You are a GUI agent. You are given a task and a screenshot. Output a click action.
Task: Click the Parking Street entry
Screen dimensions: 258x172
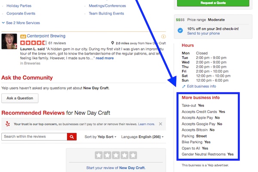tap(194, 136)
